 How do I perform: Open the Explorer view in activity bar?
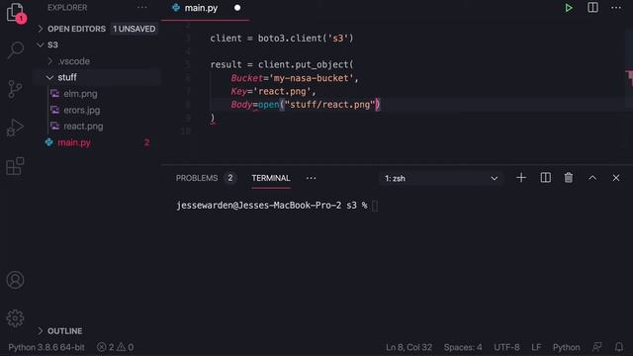pos(16,12)
